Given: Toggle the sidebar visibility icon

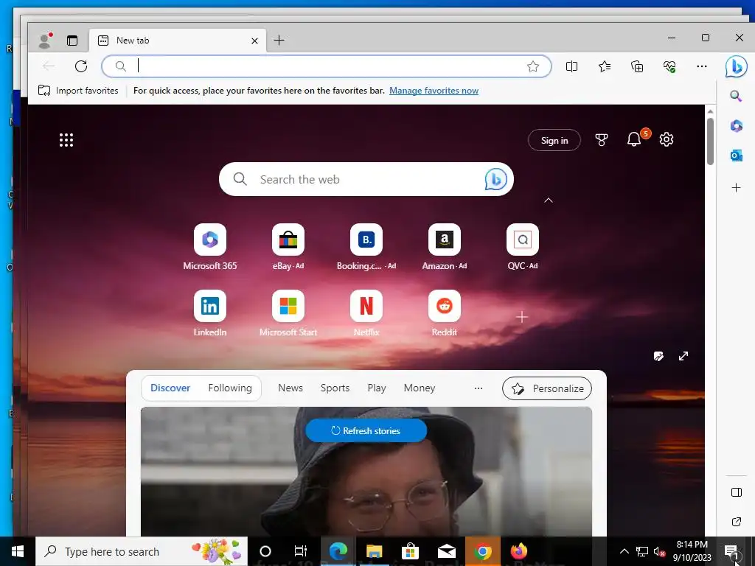Looking at the screenshot, I should coord(737,492).
